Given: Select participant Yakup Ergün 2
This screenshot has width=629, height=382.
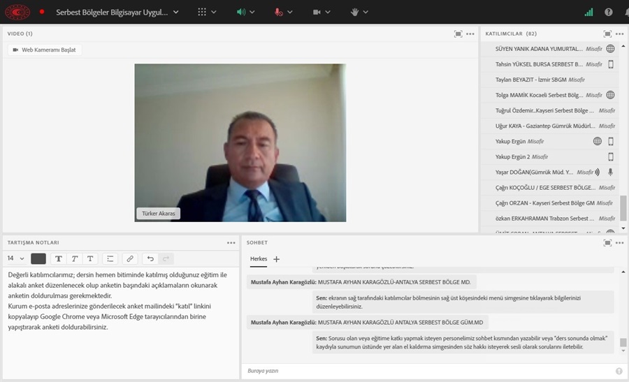Looking at the screenshot, I should tap(549, 156).
